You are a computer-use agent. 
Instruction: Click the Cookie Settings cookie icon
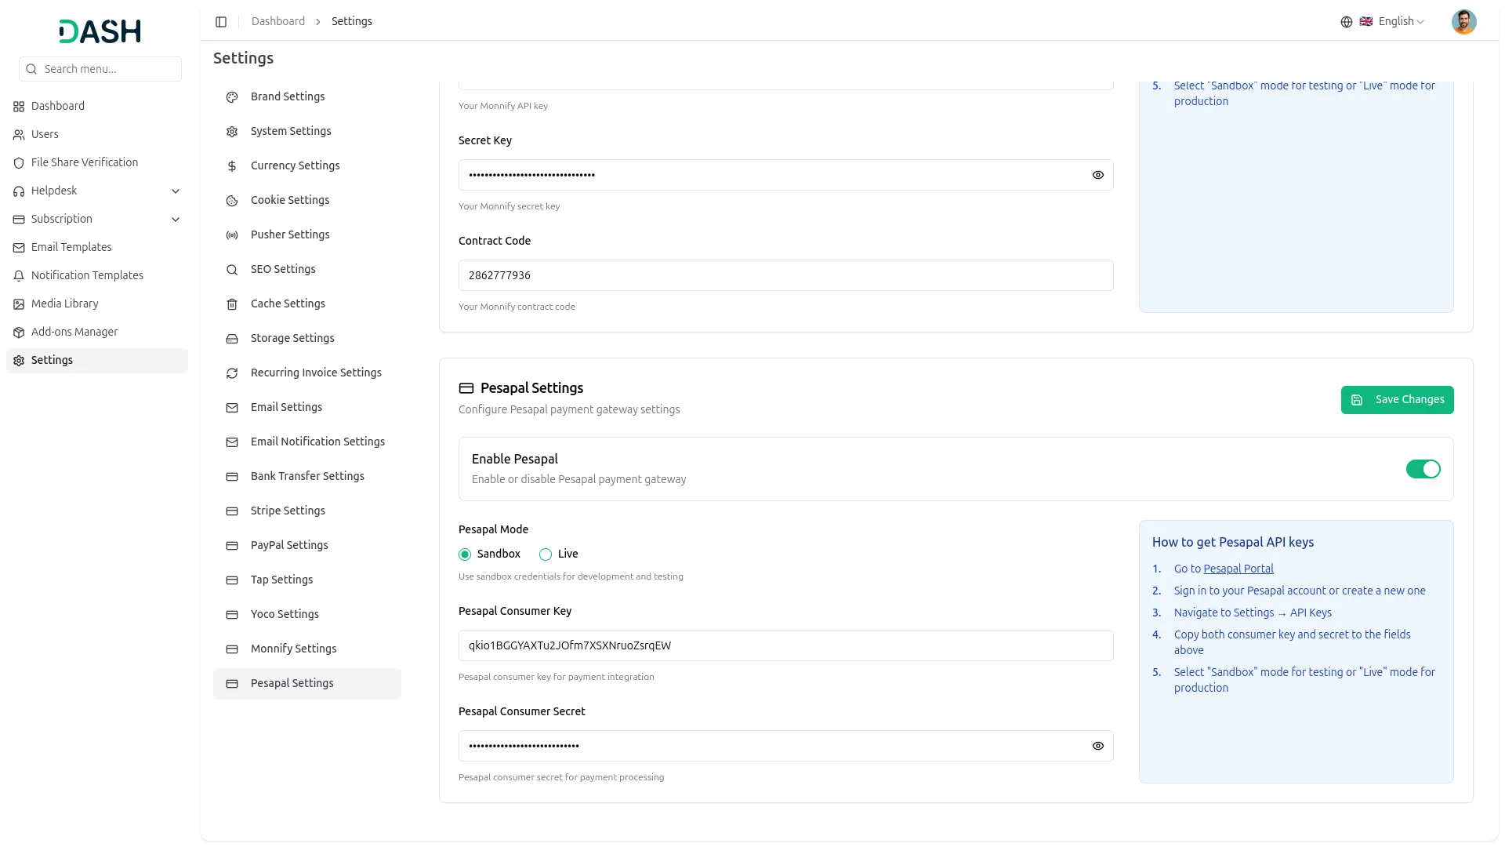(x=232, y=201)
